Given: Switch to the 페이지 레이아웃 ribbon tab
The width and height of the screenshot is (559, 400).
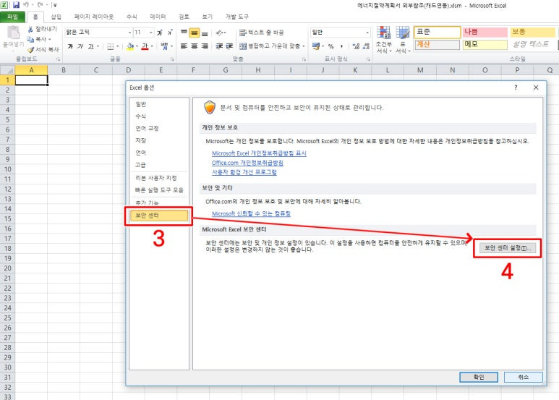Looking at the screenshot, I should (94, 17).
